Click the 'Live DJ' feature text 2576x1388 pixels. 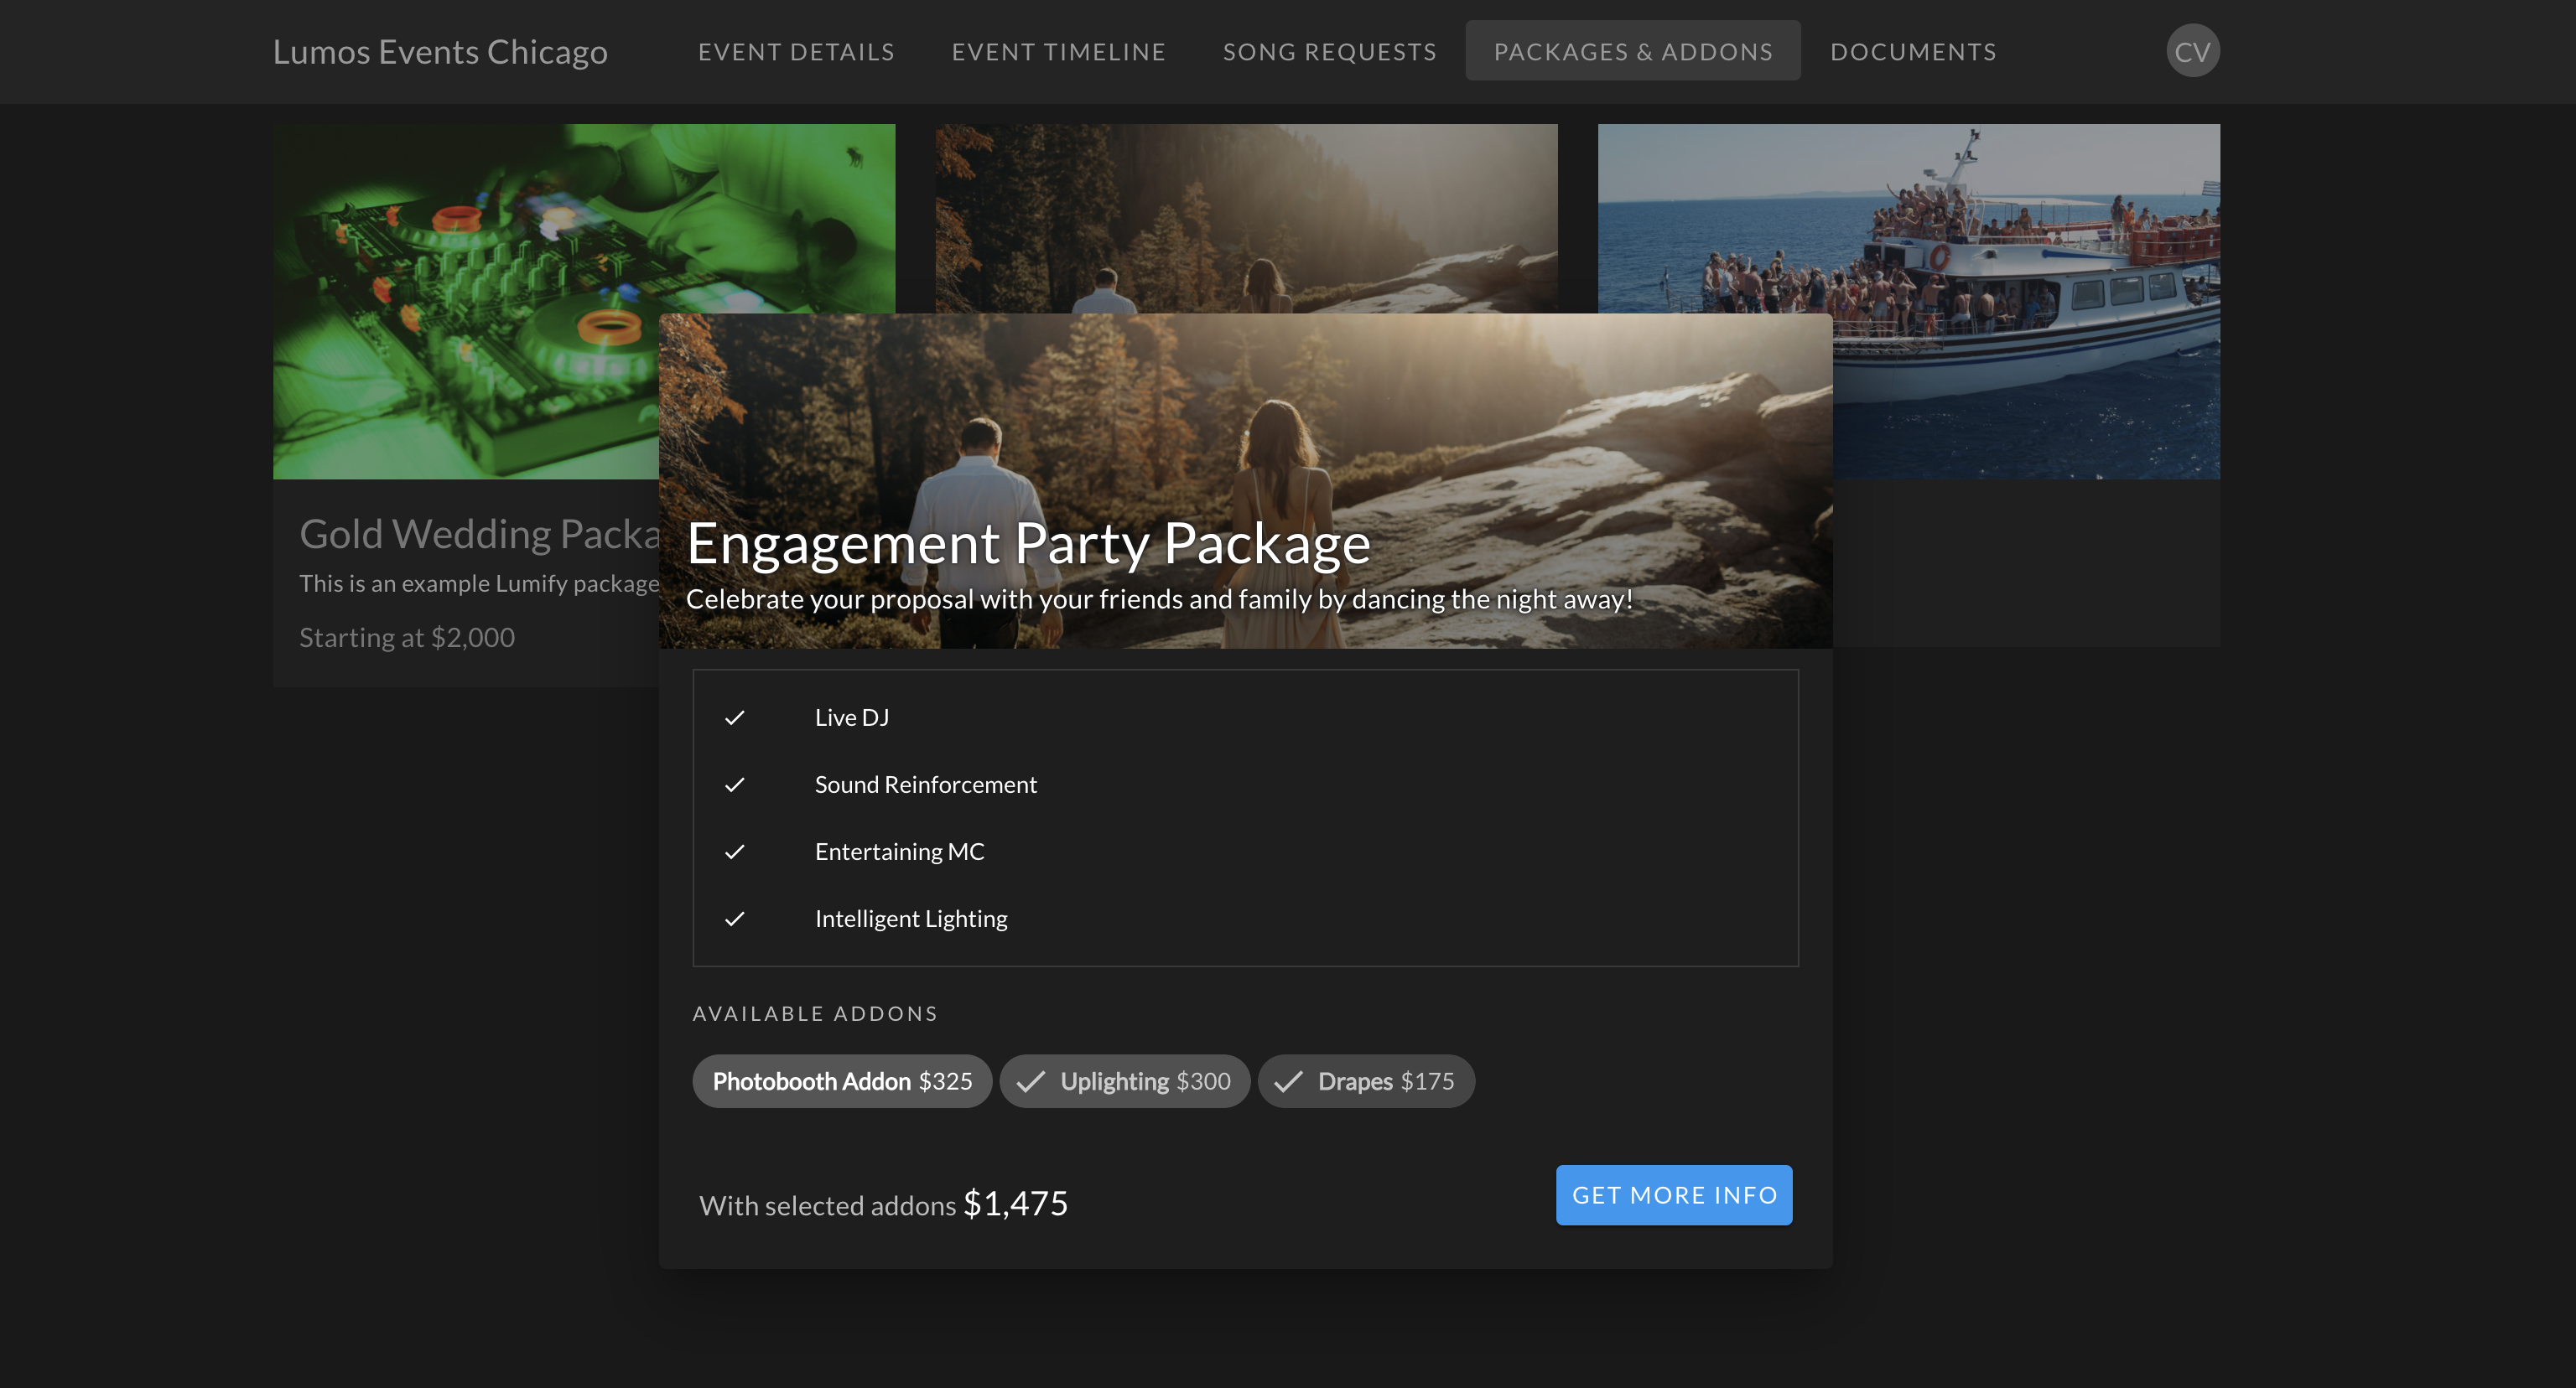[x=851, y=717]
